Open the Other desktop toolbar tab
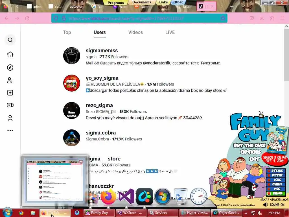Screen dimensions: 289x217 [178, 2]
